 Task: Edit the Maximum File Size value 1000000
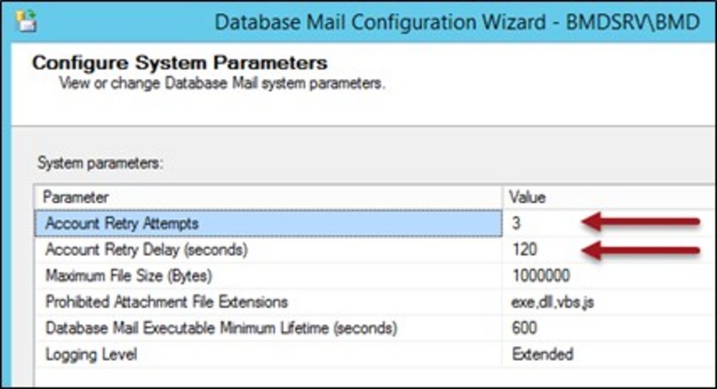pos(543,276)
